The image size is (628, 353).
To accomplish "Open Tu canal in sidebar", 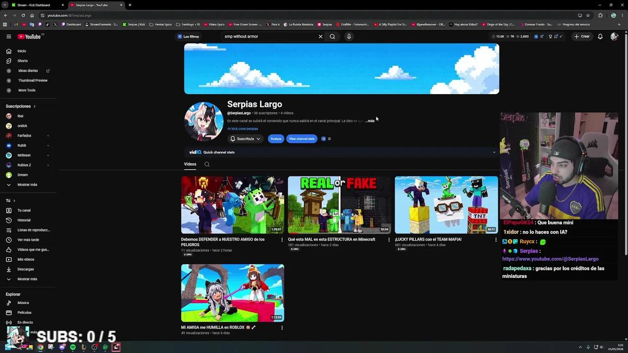I will [x=24, y=210].
